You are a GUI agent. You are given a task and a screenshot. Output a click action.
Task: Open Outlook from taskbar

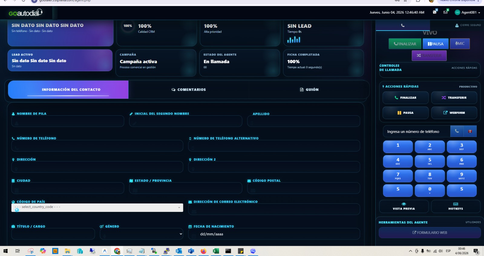(178, 251)
